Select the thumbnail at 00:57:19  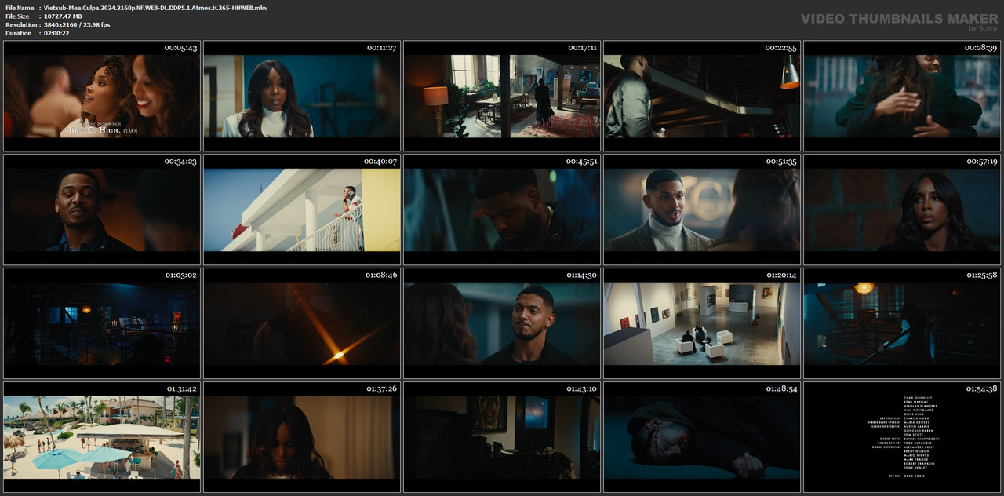click(902, 210)
